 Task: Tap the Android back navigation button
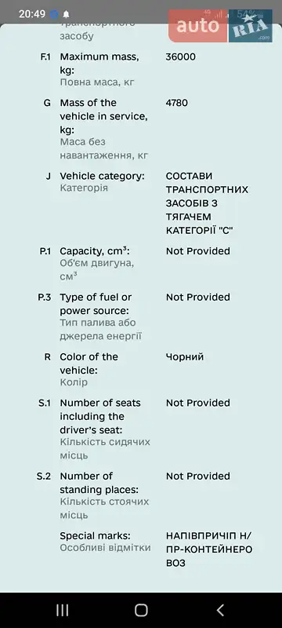coord(220,610)
